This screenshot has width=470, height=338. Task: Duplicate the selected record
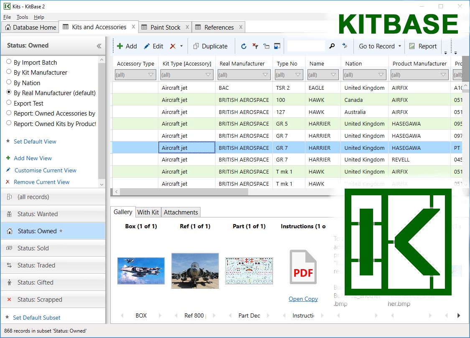click(211, 46)
